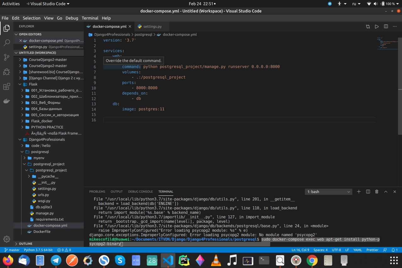
Task: Open urls.py in the explorer
Action: click(x=49, y=195)
